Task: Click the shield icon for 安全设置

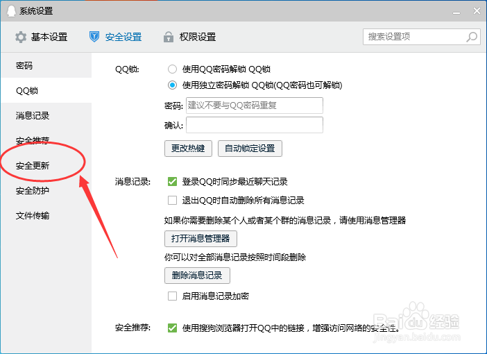Action: 94,37
